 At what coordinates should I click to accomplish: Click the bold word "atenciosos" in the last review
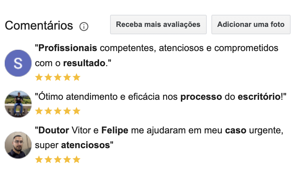tap(85, 145)
